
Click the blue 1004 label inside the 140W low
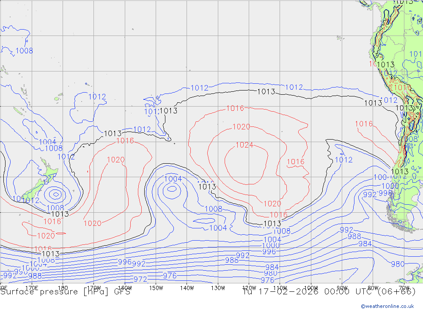point(173,179)
